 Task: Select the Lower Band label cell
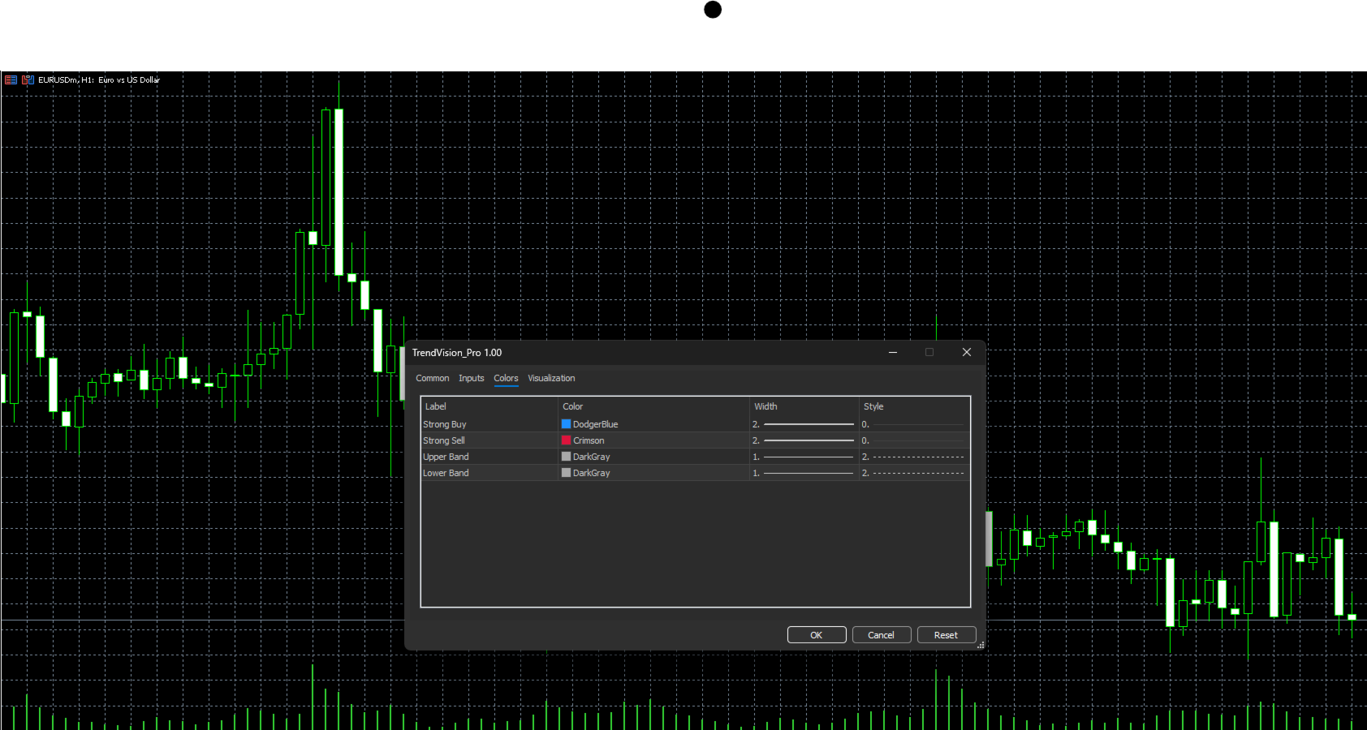[x=489, y=473]
